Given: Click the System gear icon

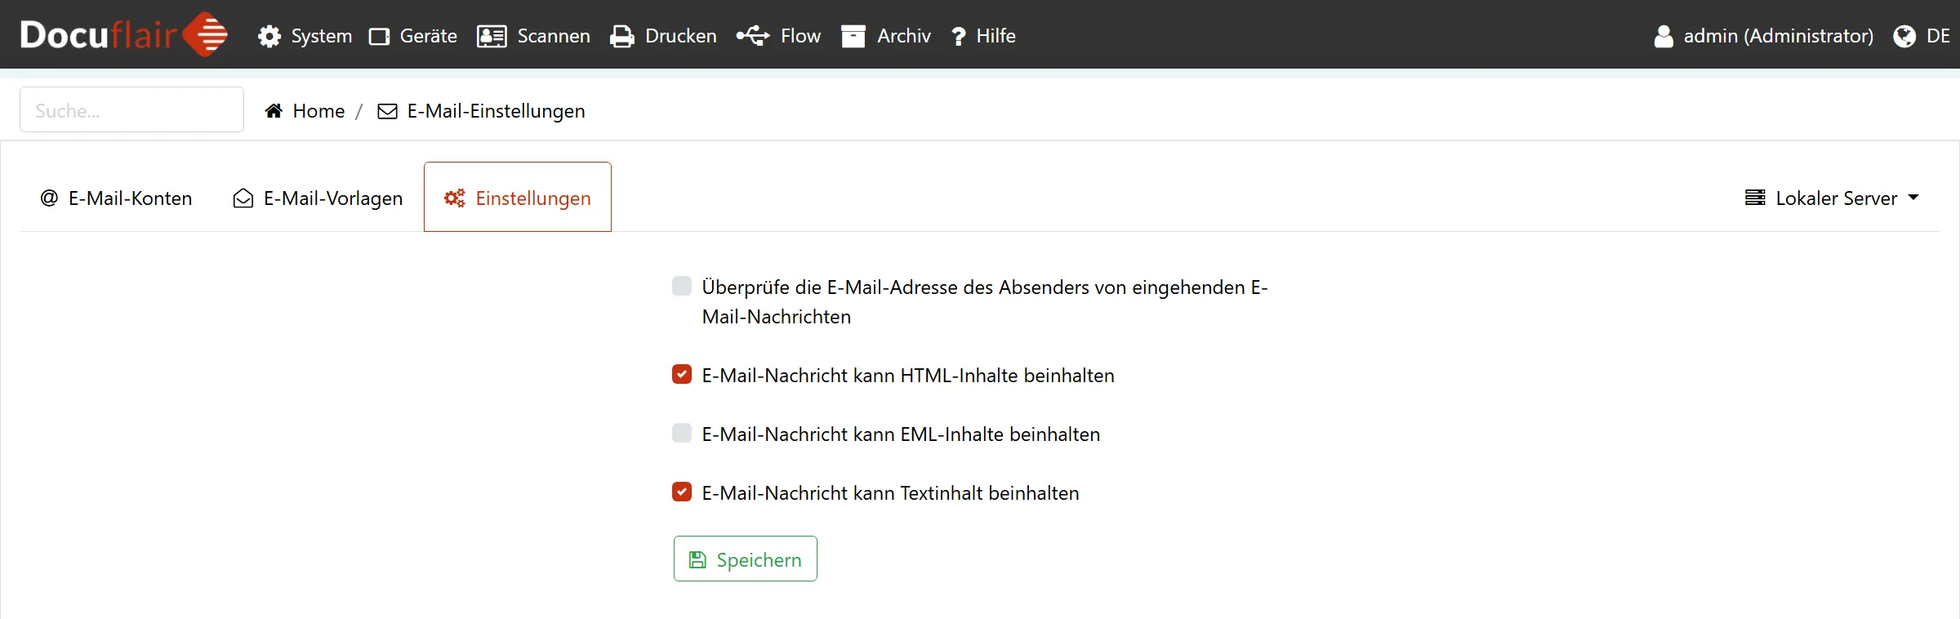Looking at the screenshot, I should coord(269,36).
